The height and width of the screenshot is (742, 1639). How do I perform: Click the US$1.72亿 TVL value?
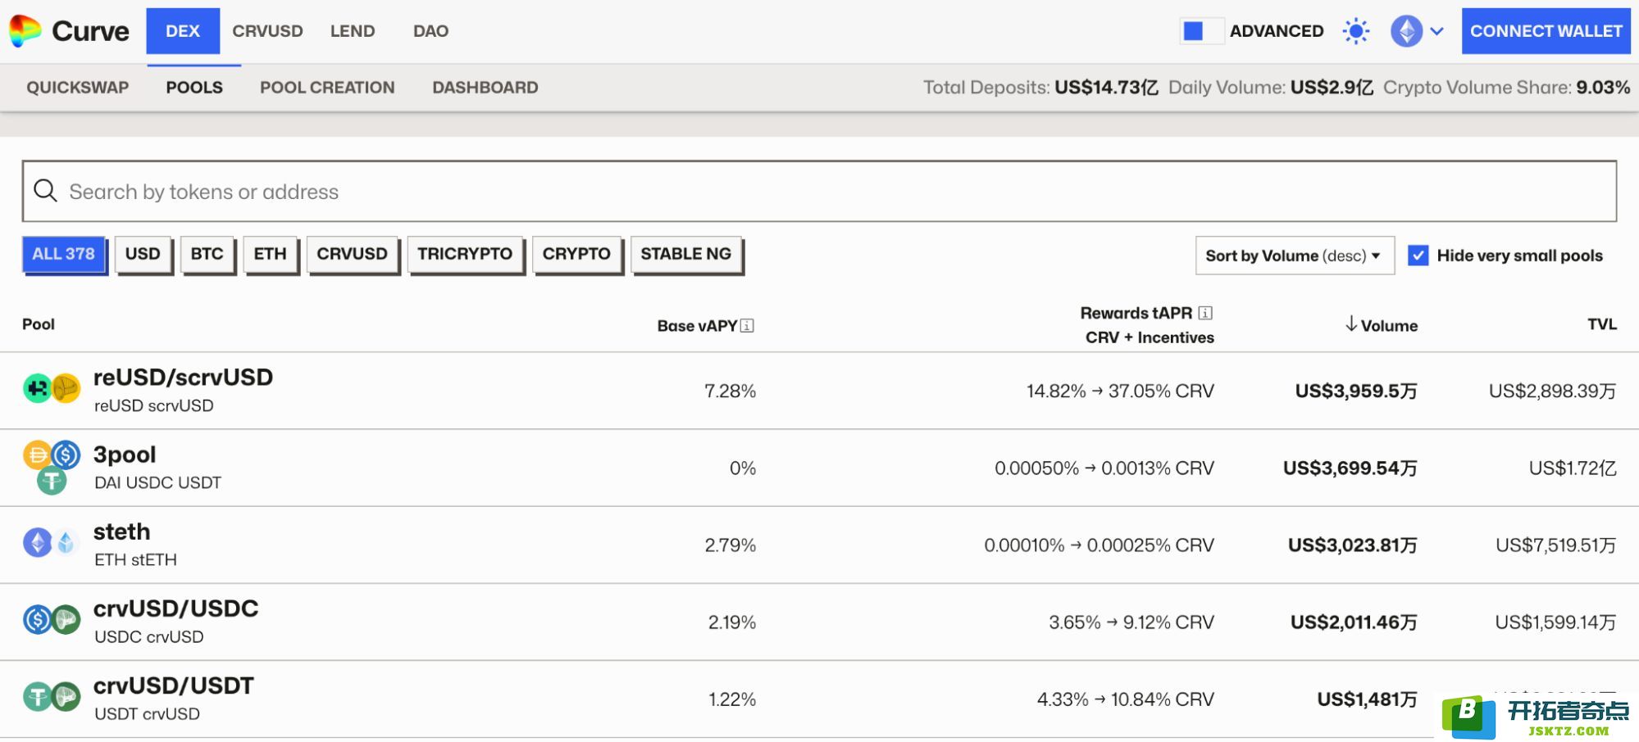point(1573,468)
